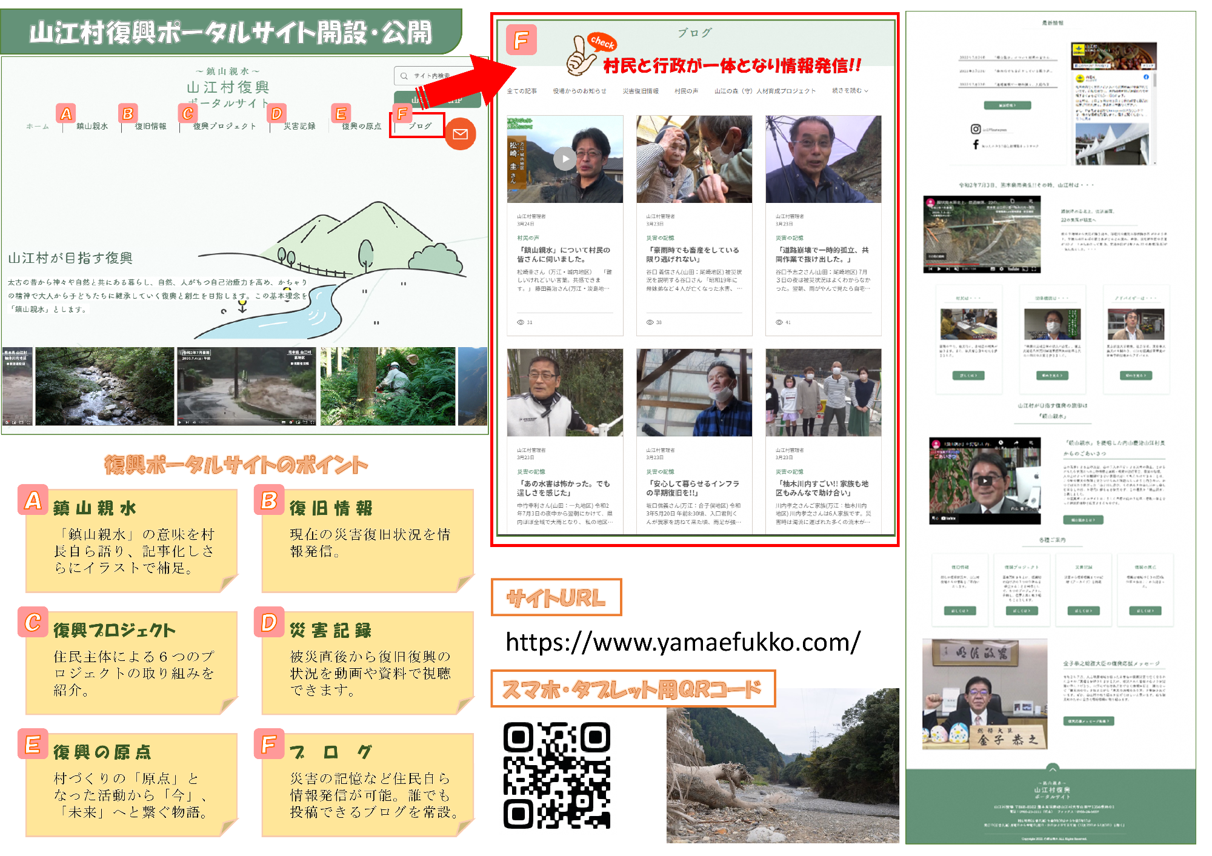Viewport: 1212px width, 856px height.
Task: Click the scroll-to-top chevron above footer
Action: pos(1052,768)
